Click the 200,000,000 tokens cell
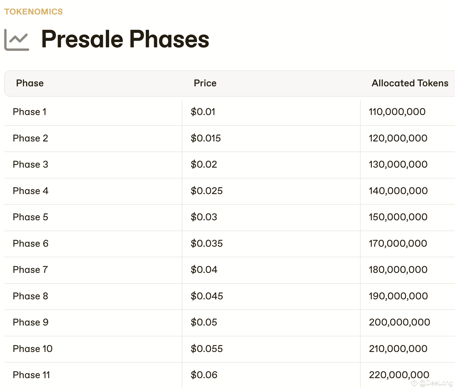Viewport: 455px width, 389px height. coord(399,322)
